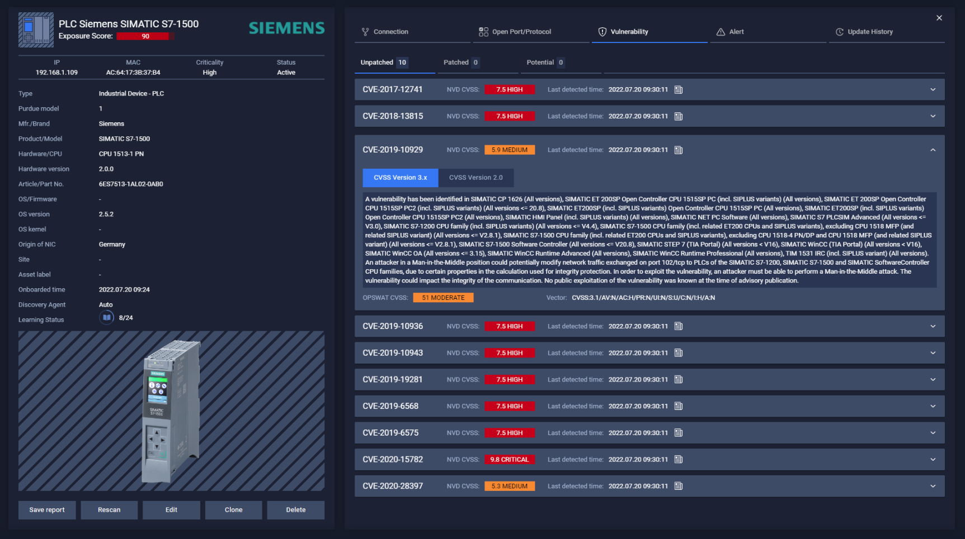965x539 pixels.
Task: Expand the CVE-2019-6568 entry
Action: (x=933, y=406)
